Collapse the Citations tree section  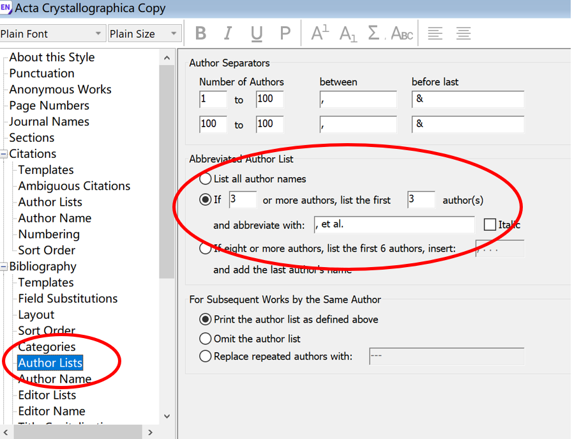pos(4,154)
